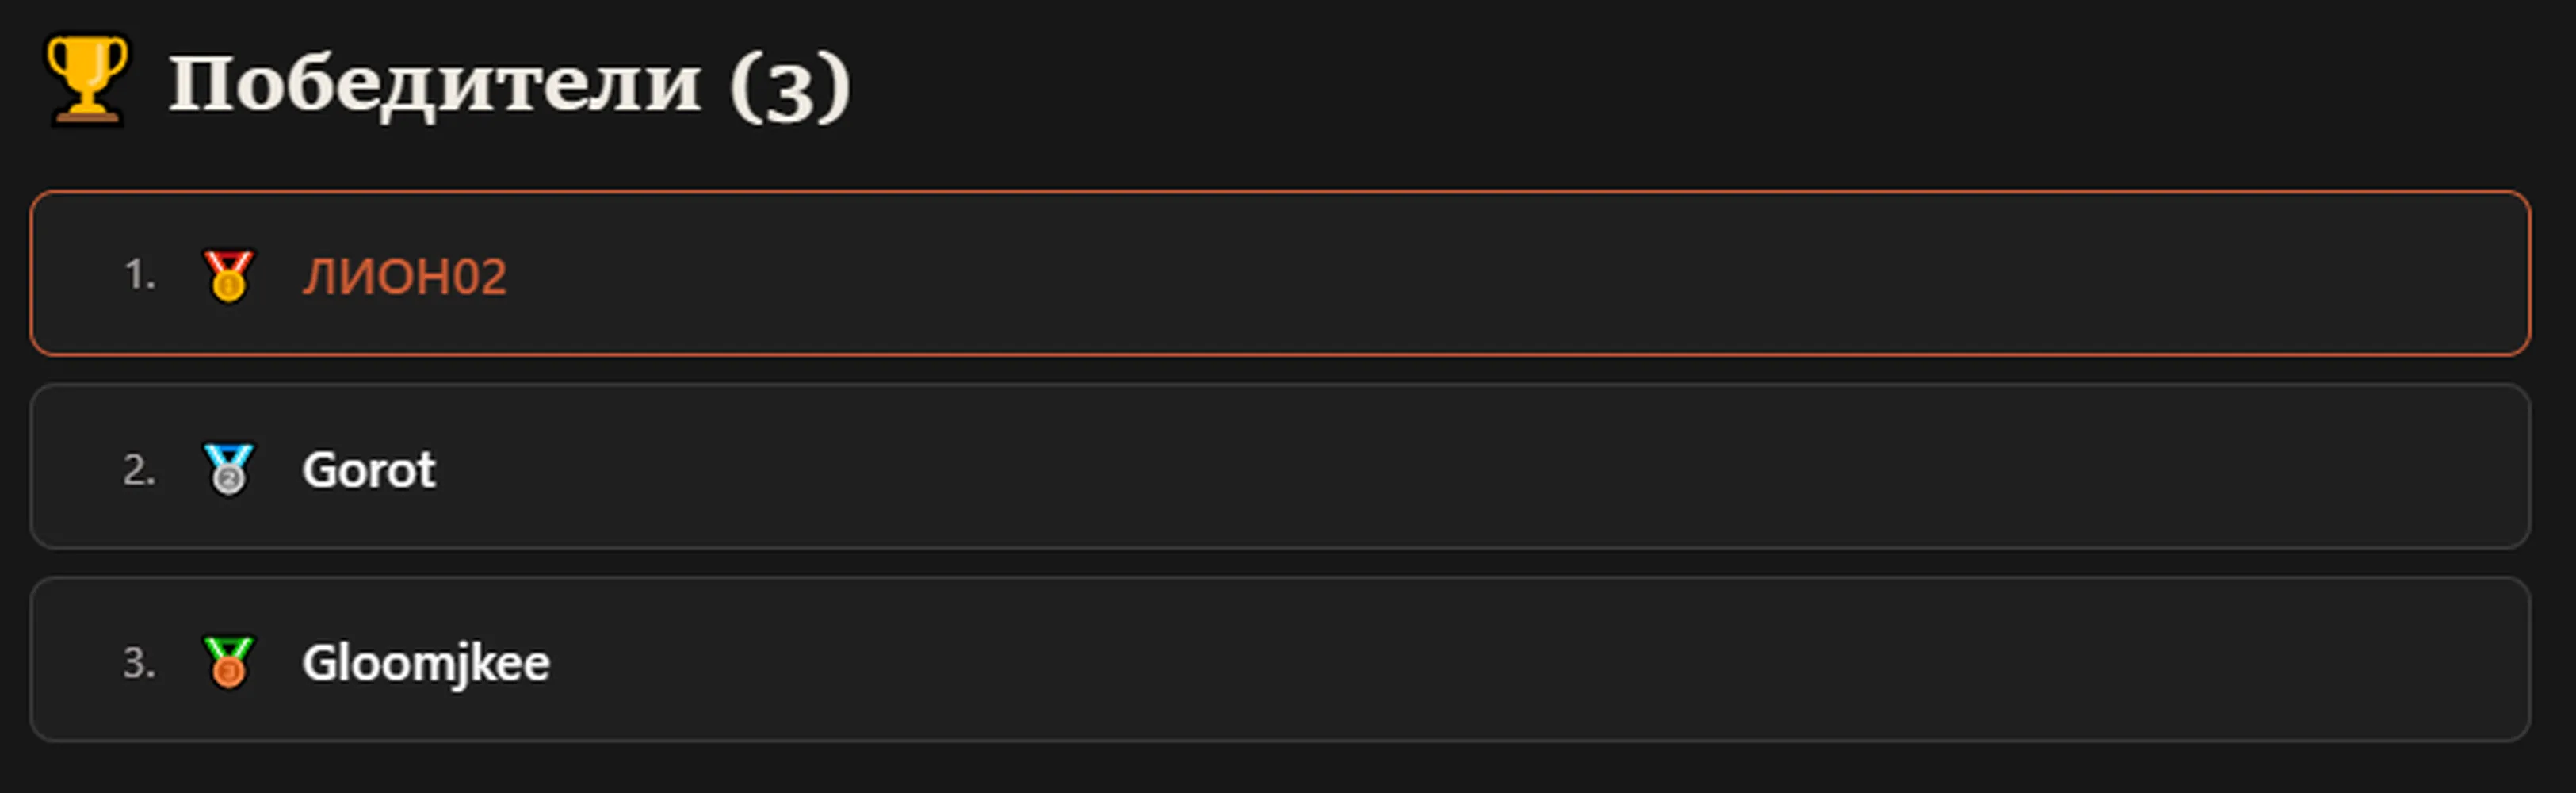Select the second-place Gorot row

click(x=1280, y=466)
